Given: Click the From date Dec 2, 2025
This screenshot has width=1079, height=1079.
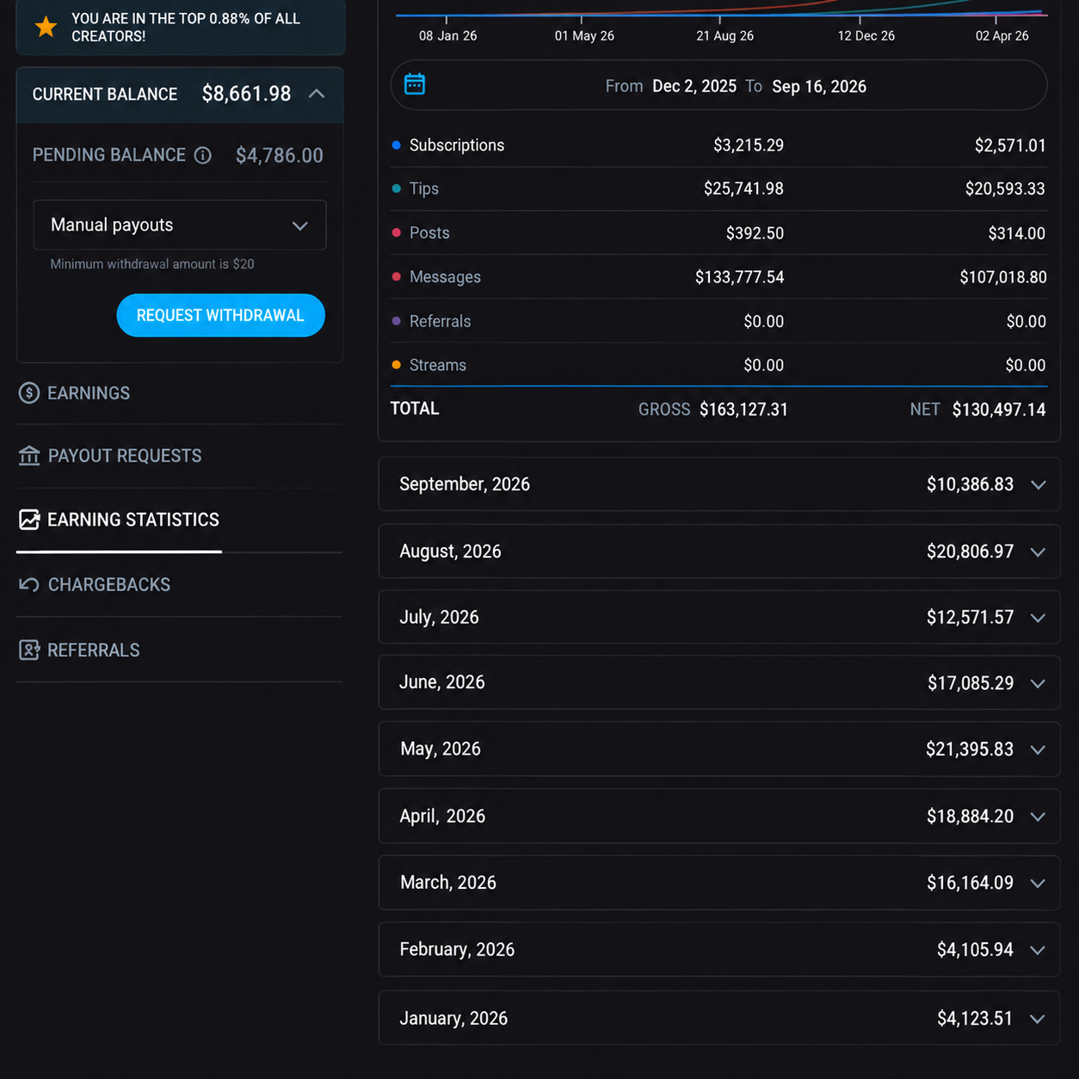Looking at the screenshot, I should (694, 86).
